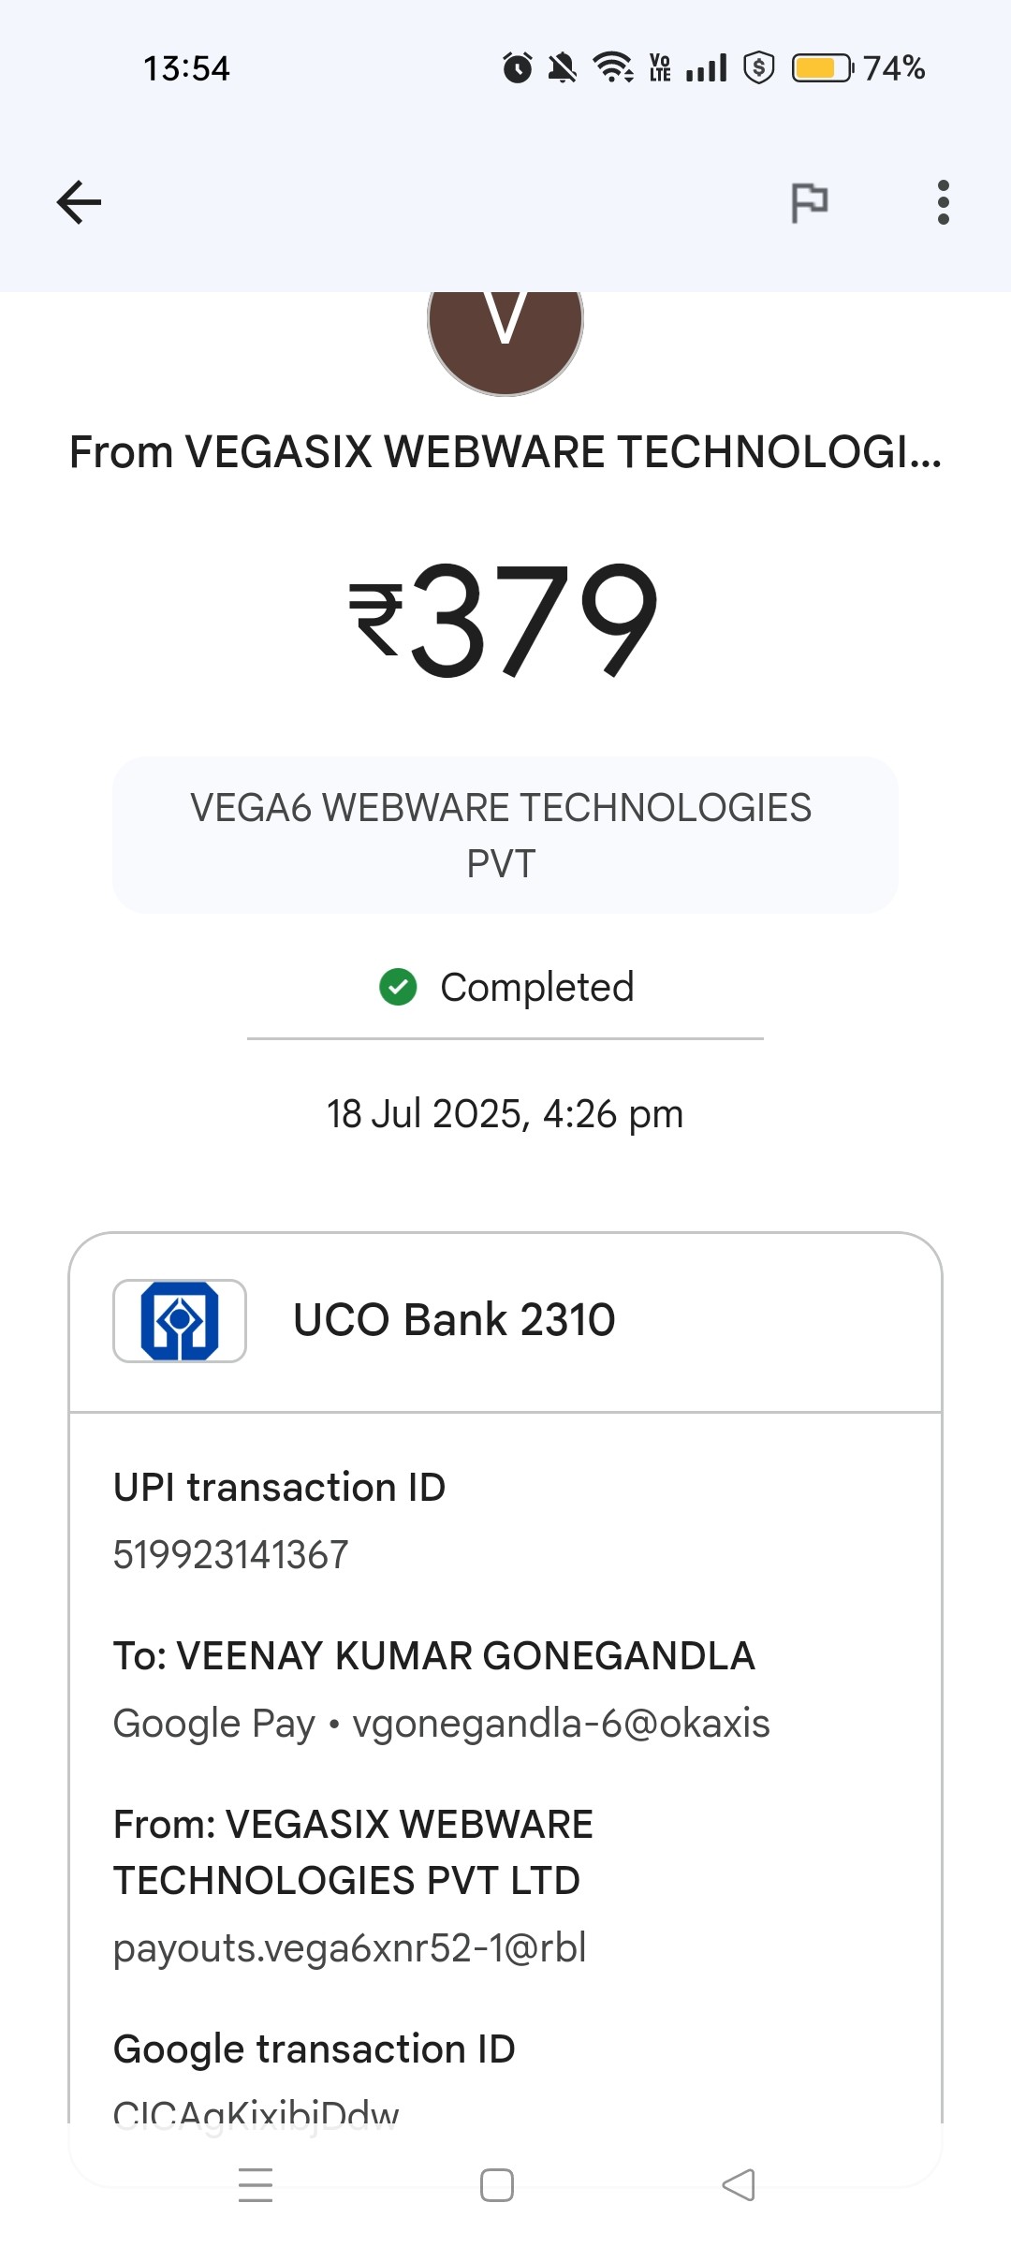This screenshot has width=1011, height=2247.
Task: Tap the From VEGASIX WEBWARE sender title
Action: [x=505, y=452]
